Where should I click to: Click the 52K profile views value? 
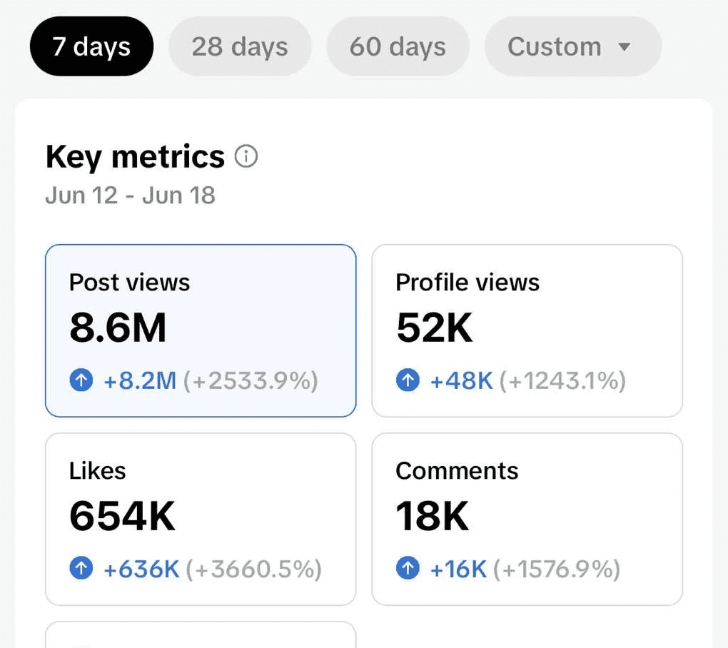click(x=435, y=328)
